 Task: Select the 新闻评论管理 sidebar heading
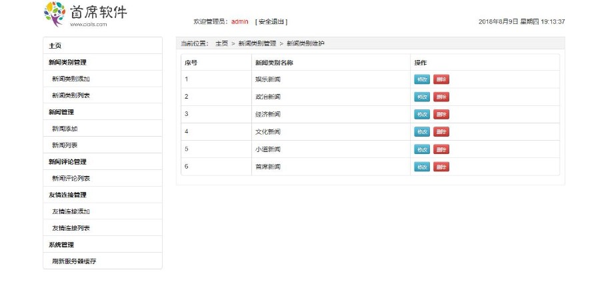[x=103, y=161]
